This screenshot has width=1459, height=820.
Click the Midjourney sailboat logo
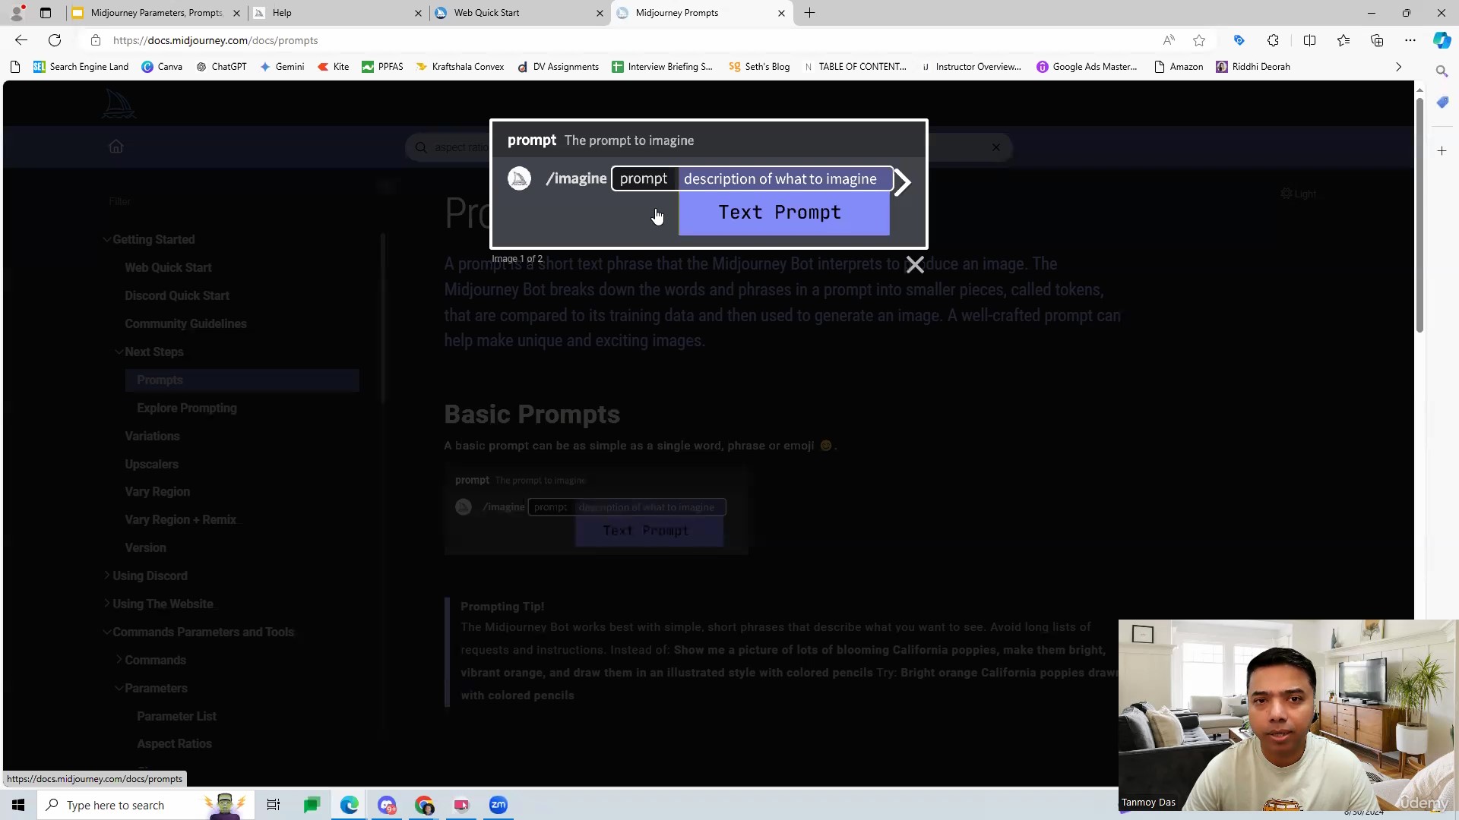(x=119, y=103)
